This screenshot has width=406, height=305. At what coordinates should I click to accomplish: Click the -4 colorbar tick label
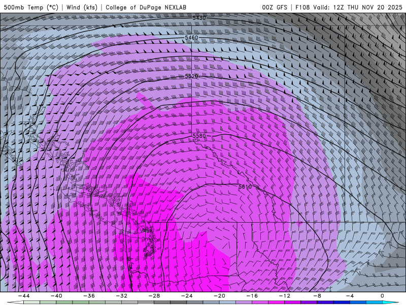350,296
